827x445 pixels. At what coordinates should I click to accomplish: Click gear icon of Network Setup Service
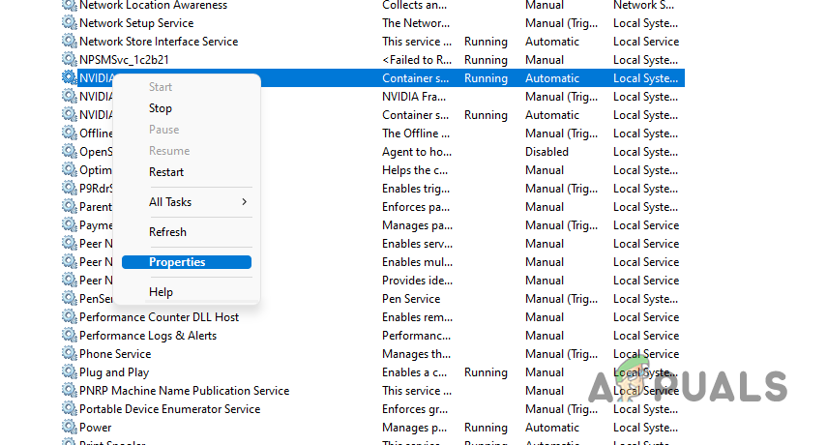(x=69, y=22)
